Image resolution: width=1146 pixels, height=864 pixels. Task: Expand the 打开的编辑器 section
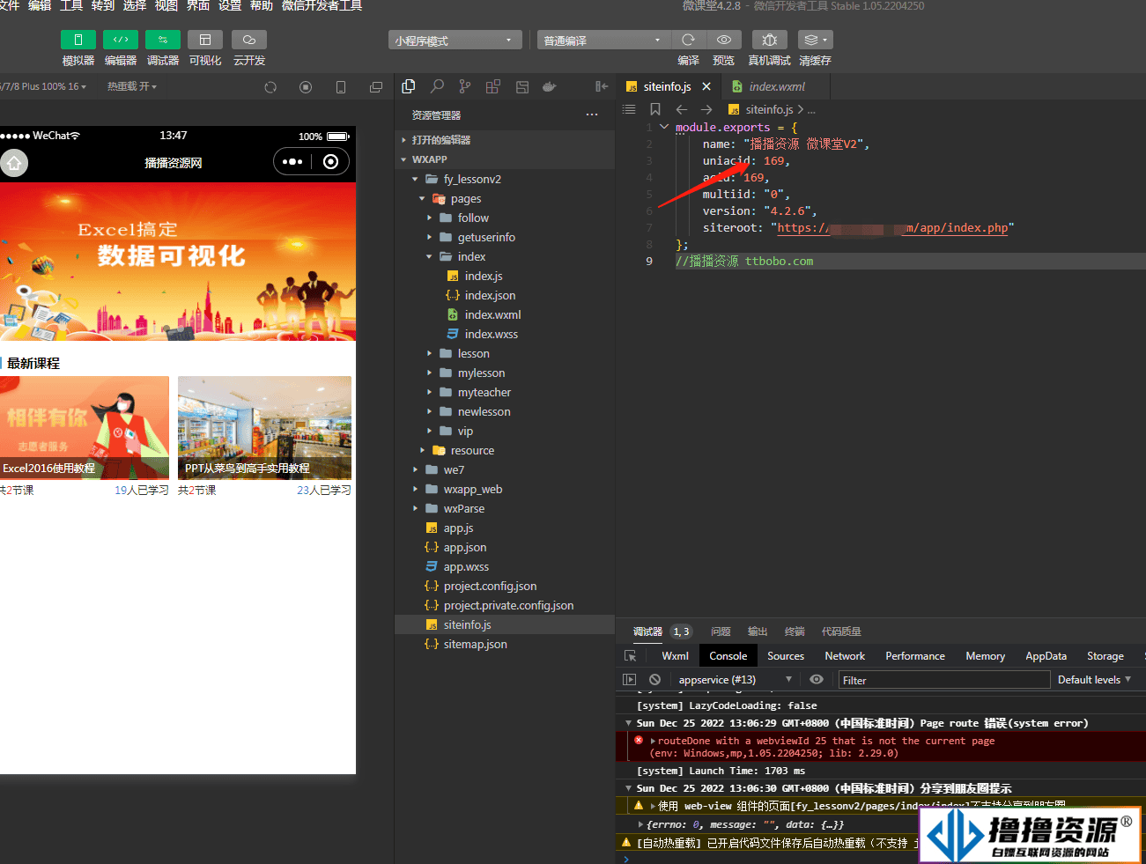tap(505, 140)
